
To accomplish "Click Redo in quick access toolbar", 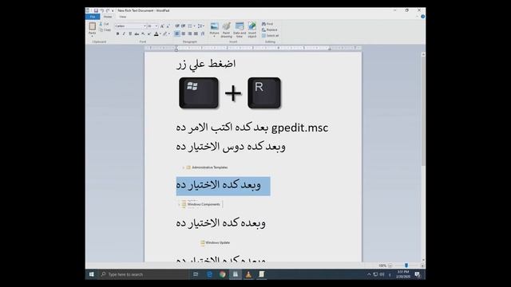I will tap(108, 10).
